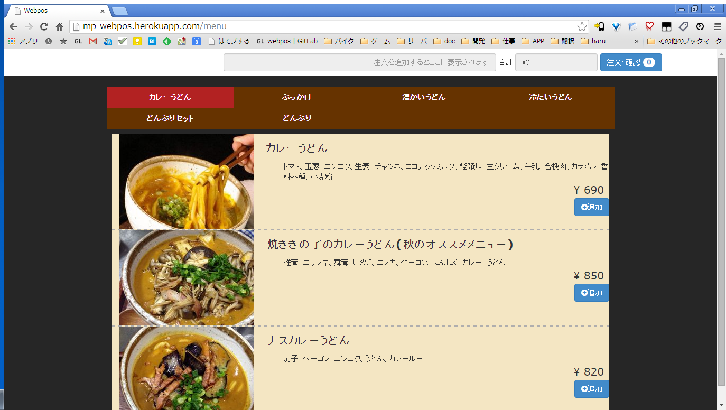The image size is (726, 410).
Task: Go back to the previous page
Action: point(13,26)
